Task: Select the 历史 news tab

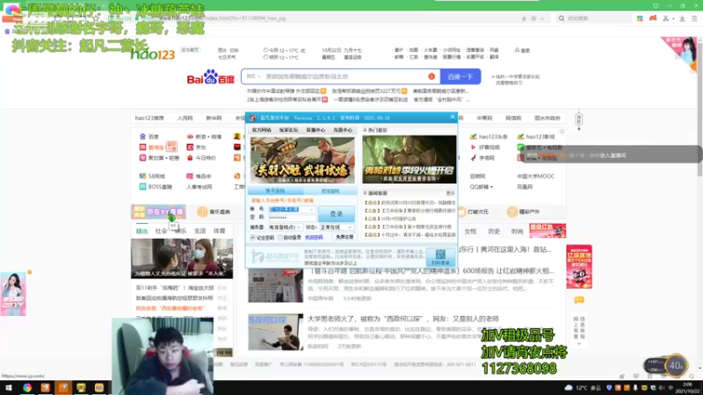Action: tap(494, 231)
